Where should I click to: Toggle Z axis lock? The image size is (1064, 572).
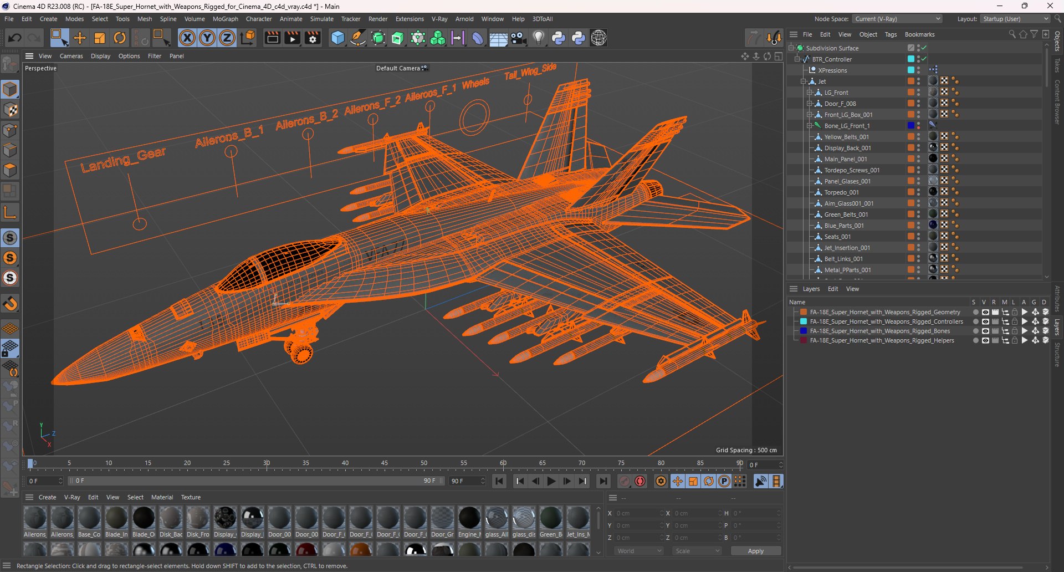(x=227, y=38)
